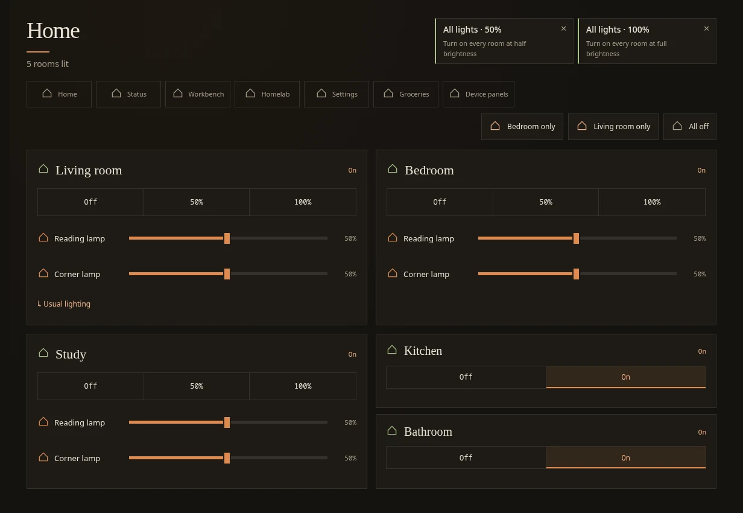The height and width of the screenshot is (513, 743).
Task: Click the house icon beside Living room title
Action: coord(43,169)
